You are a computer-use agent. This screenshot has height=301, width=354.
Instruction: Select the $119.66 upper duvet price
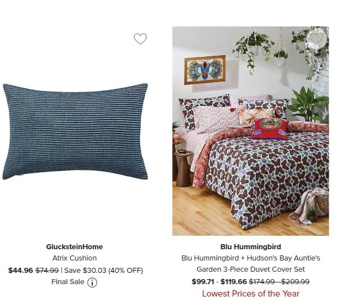234,281
